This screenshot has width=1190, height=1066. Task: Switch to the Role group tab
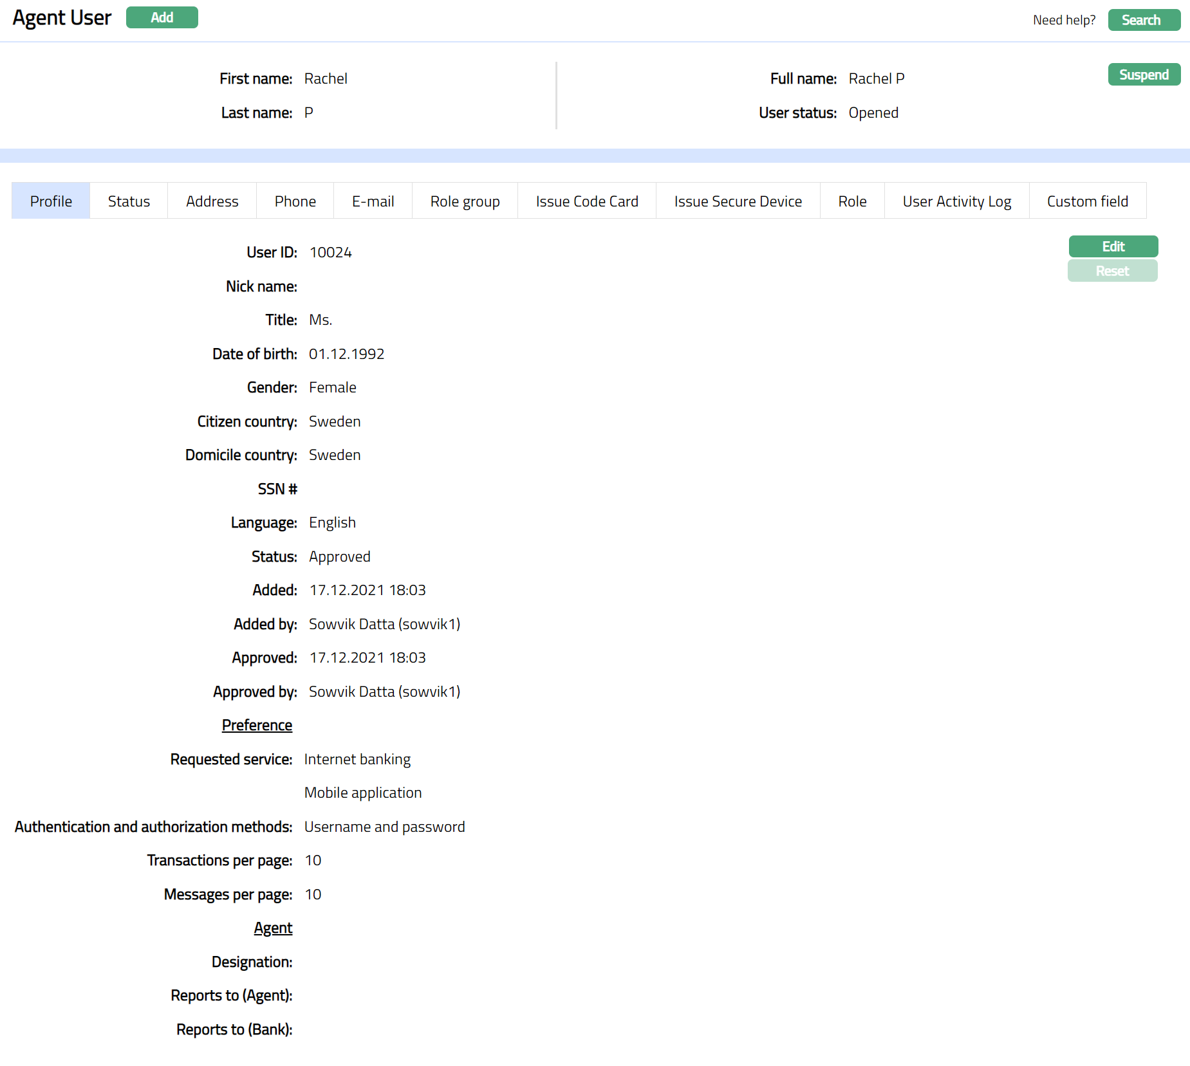tap(465, 201)
